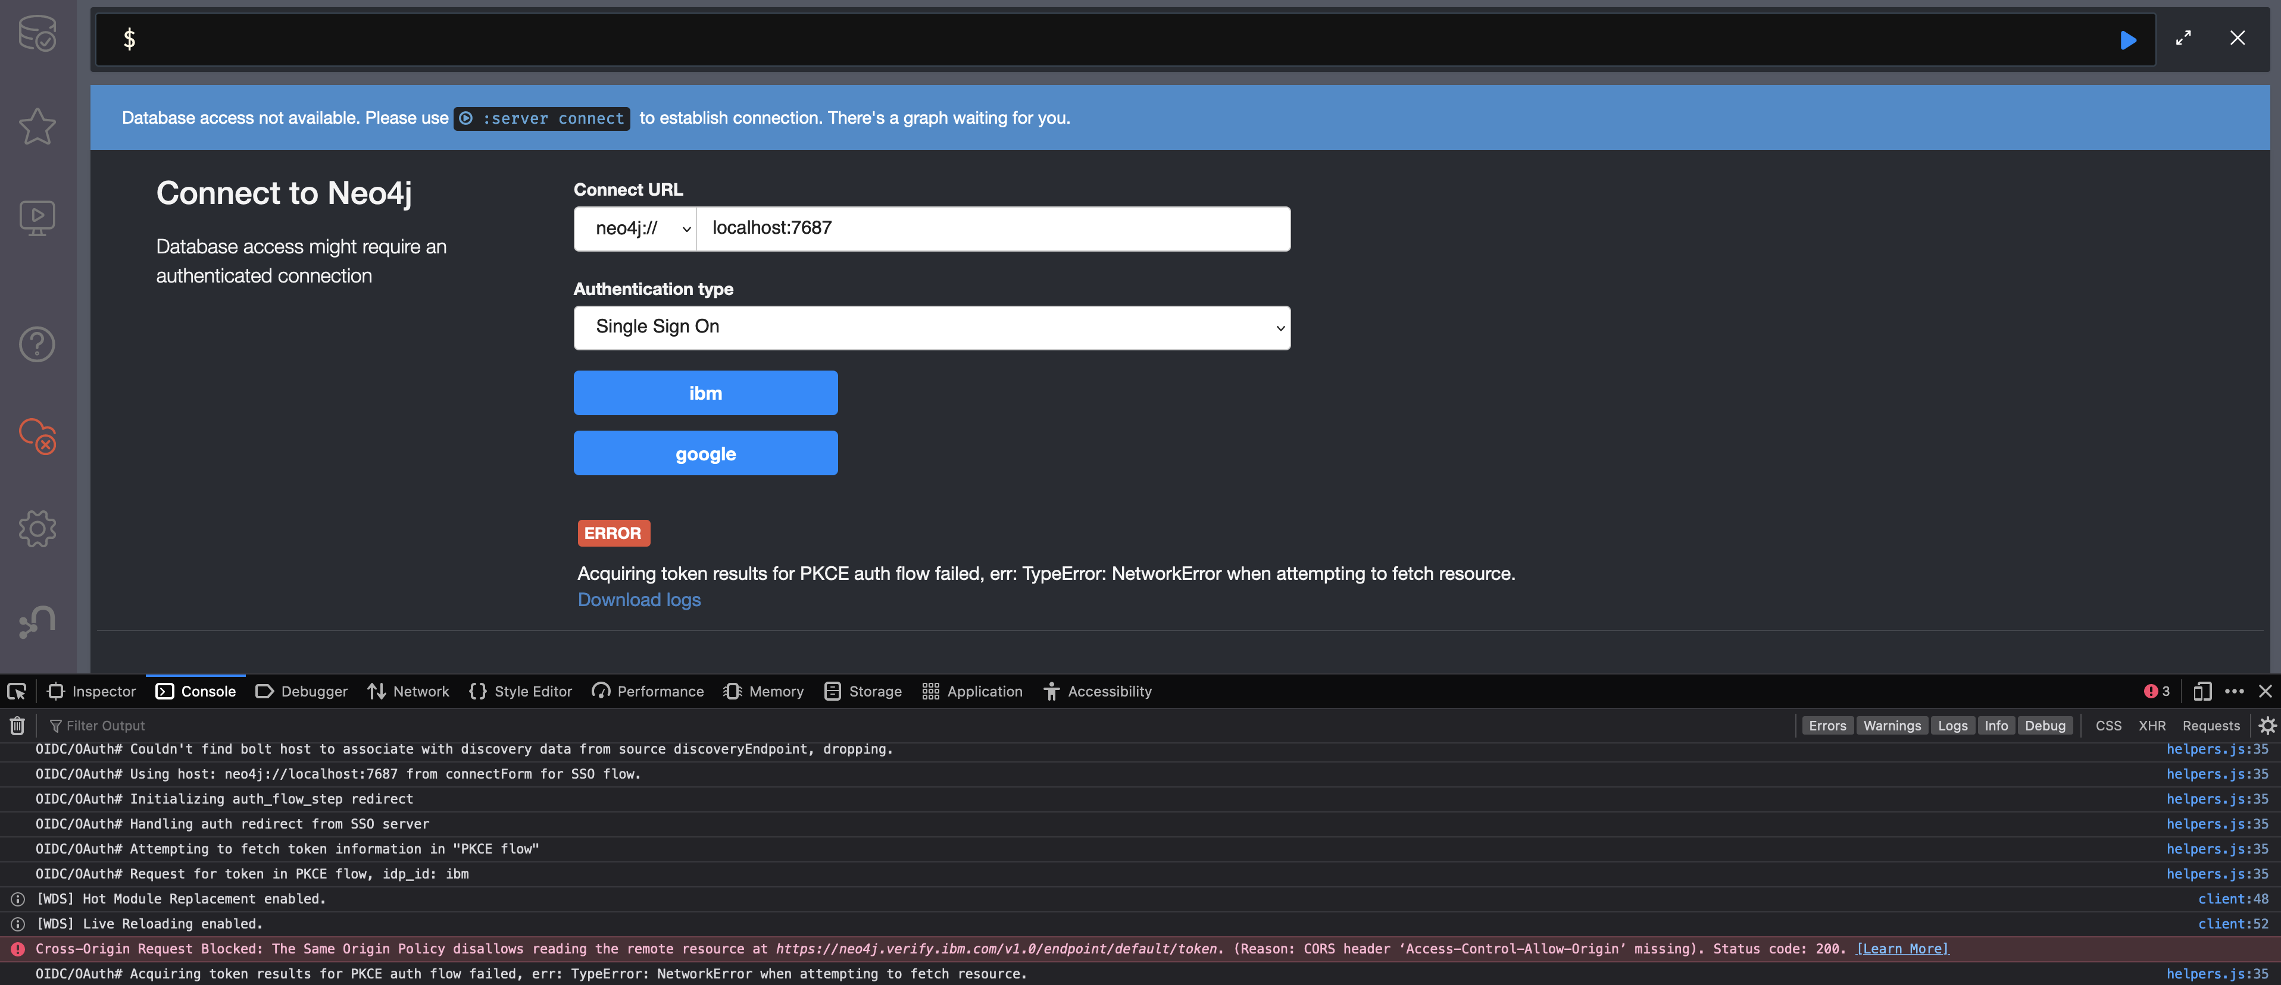
Task: Open Browser Settings gear icon
Action: [37, 528]
